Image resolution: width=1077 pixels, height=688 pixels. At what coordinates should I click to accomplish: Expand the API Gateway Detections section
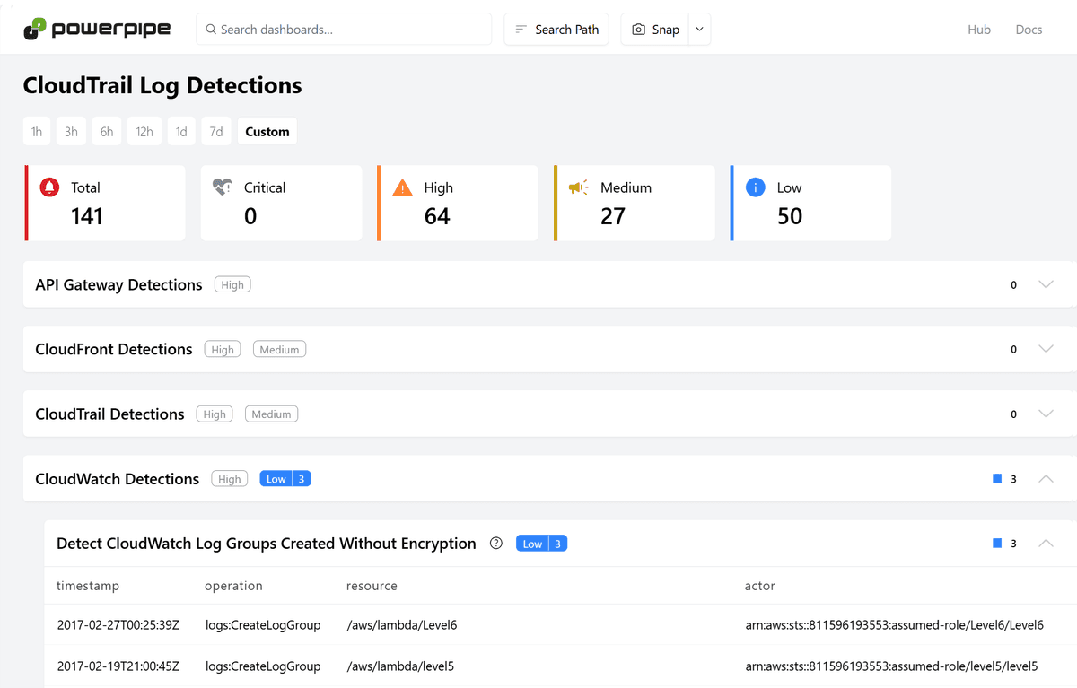[x=1046, y=284]
